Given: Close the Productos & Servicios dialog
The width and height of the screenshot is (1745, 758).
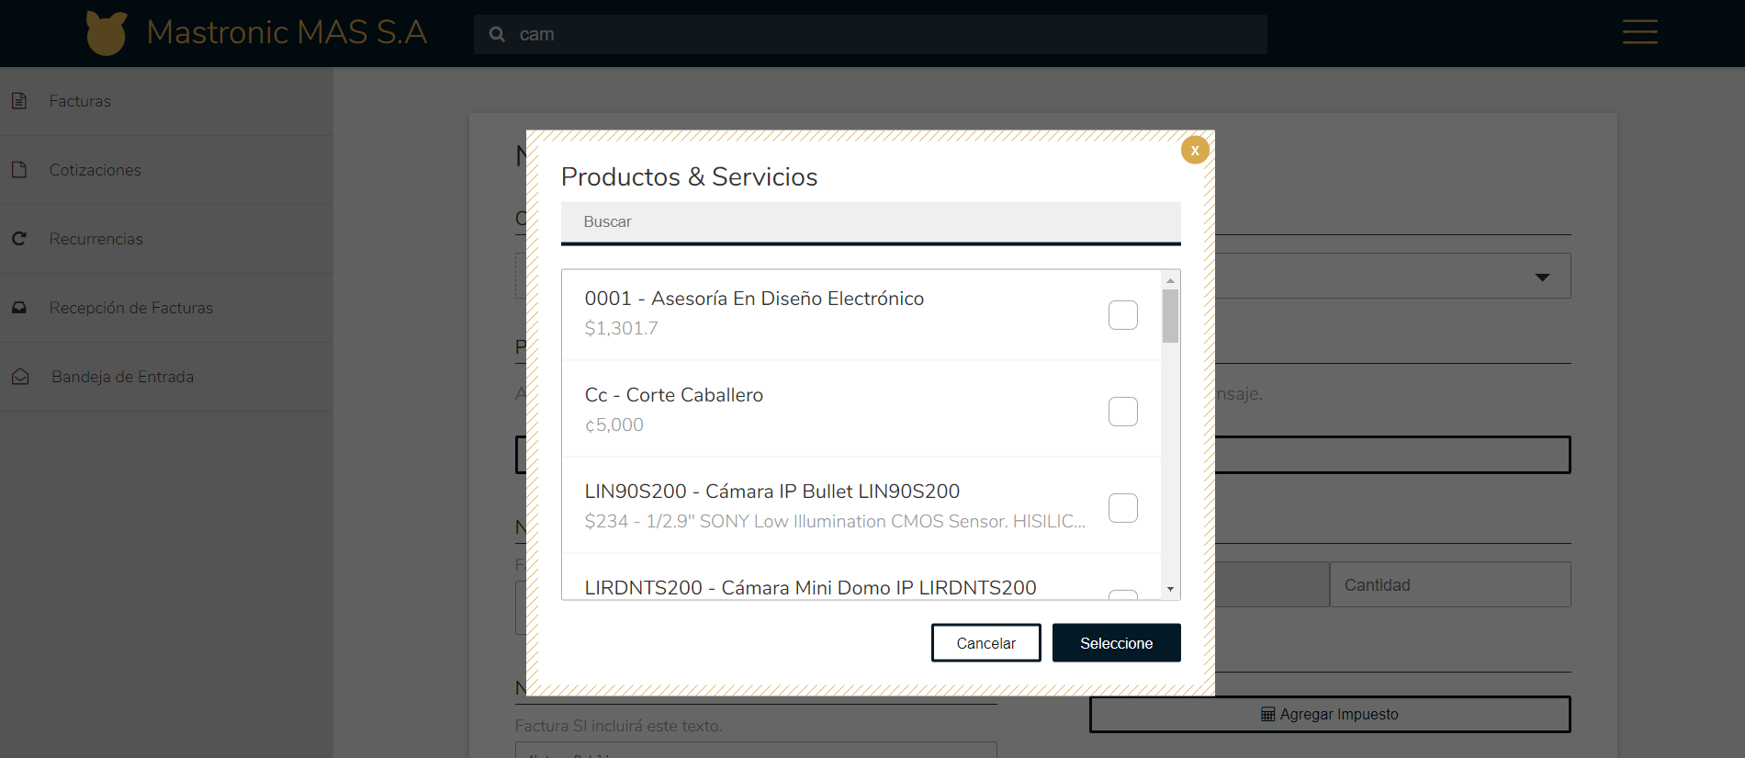Looking at the screenshot, I should pos(1194,150).
